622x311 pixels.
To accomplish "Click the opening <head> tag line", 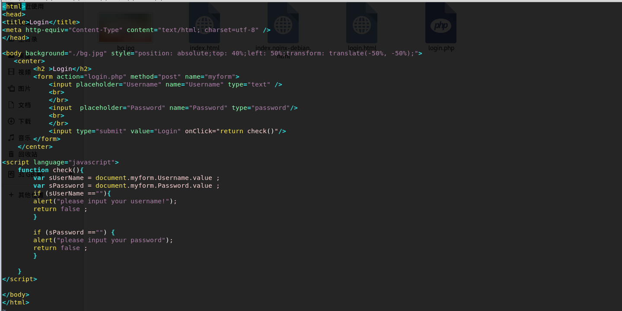I will [x=14, y=14].
